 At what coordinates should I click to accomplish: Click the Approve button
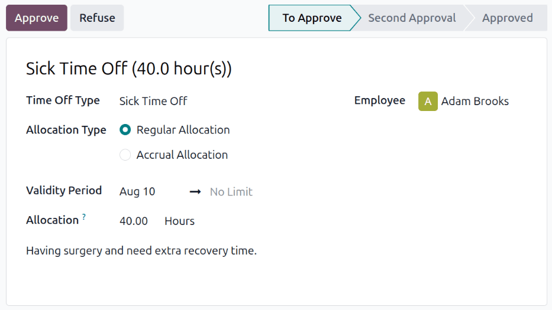37,18
